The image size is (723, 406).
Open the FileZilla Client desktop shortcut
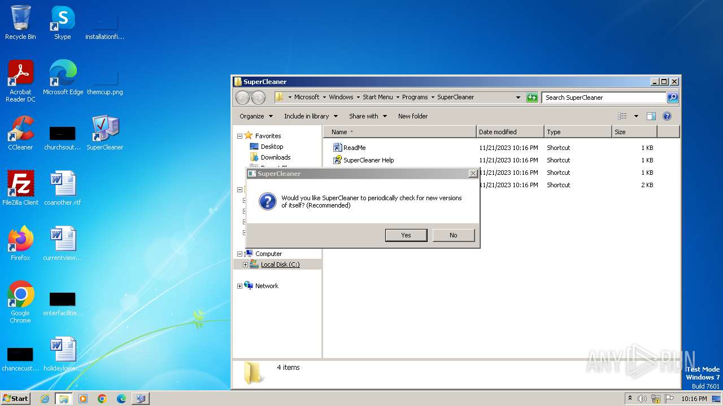click(x=20, y=188)
